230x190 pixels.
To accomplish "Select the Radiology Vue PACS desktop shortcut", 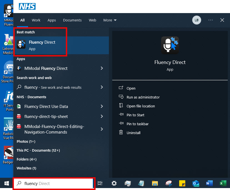I will [x=8, y=129].
